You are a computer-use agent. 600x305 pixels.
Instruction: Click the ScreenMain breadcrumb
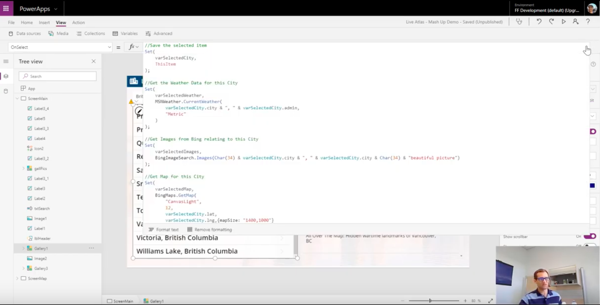(x=120, y=301)
